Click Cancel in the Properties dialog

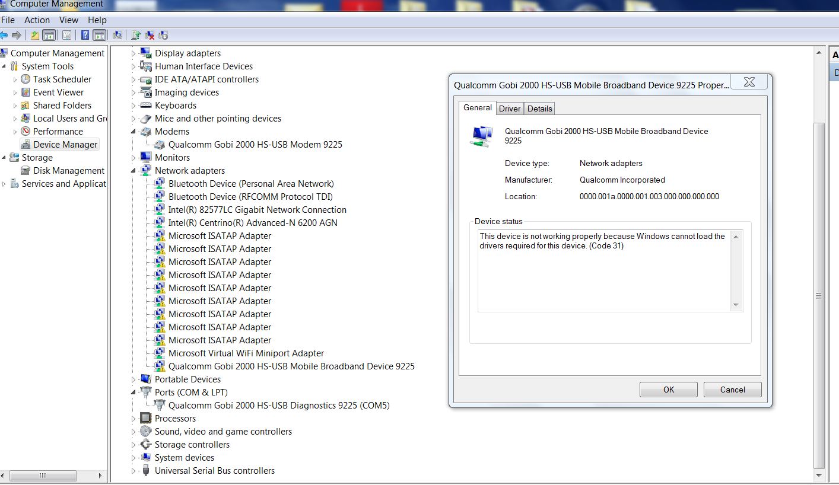733,390
